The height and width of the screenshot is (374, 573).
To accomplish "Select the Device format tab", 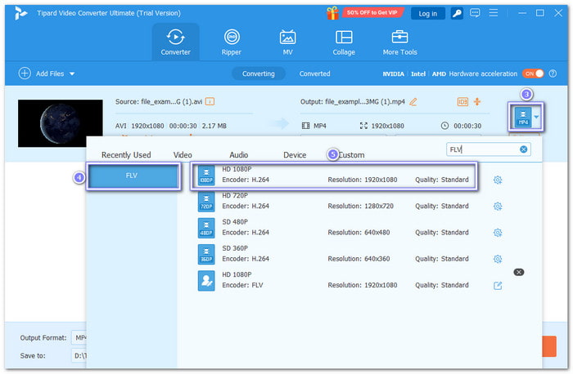I will (x=295, y=155).
